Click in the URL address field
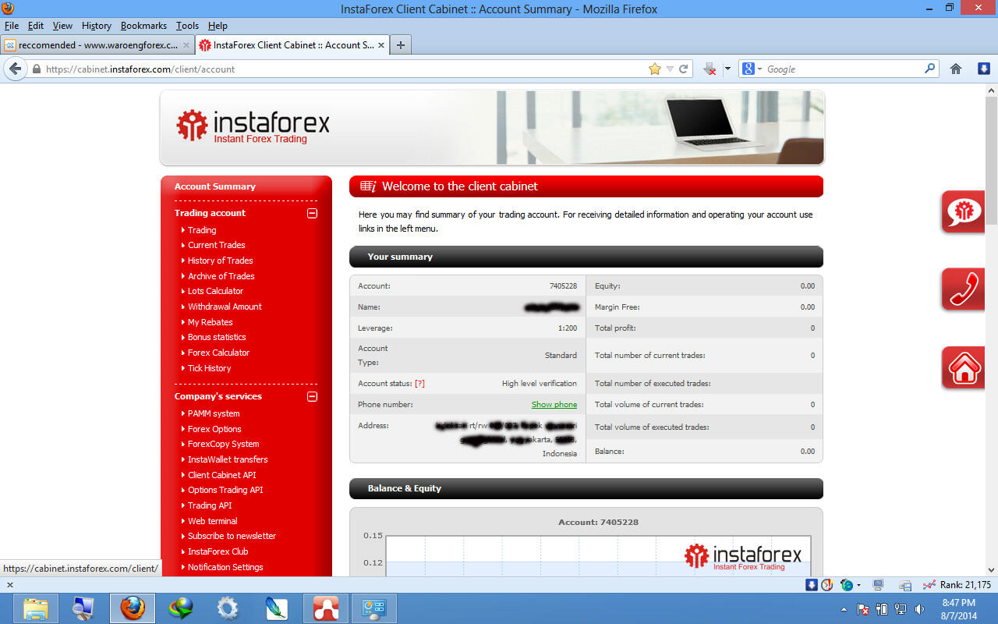 (x=343, y=69)
